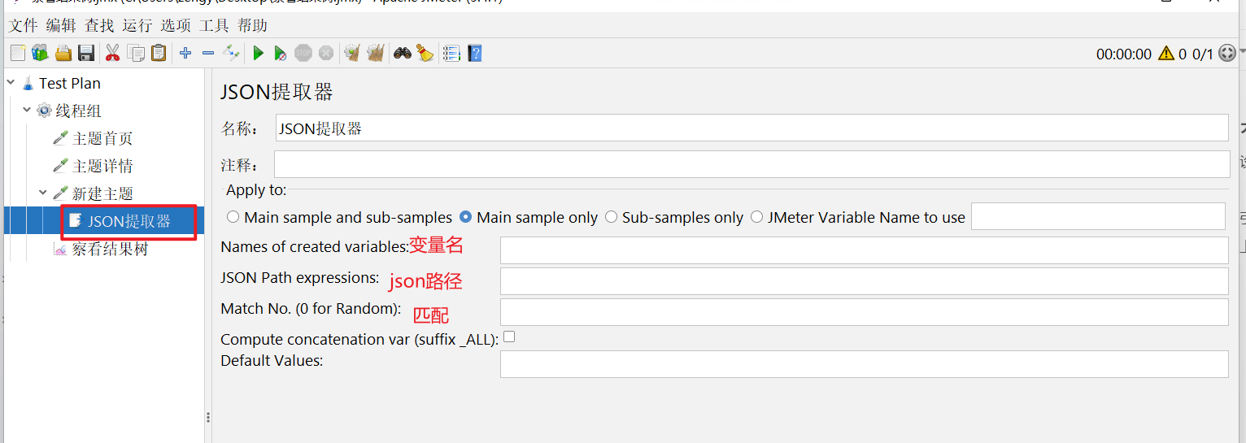The width and height of the screenshot is (1246, 443).
Task: Collapse the Test Plan tree node
Action: 11,83
